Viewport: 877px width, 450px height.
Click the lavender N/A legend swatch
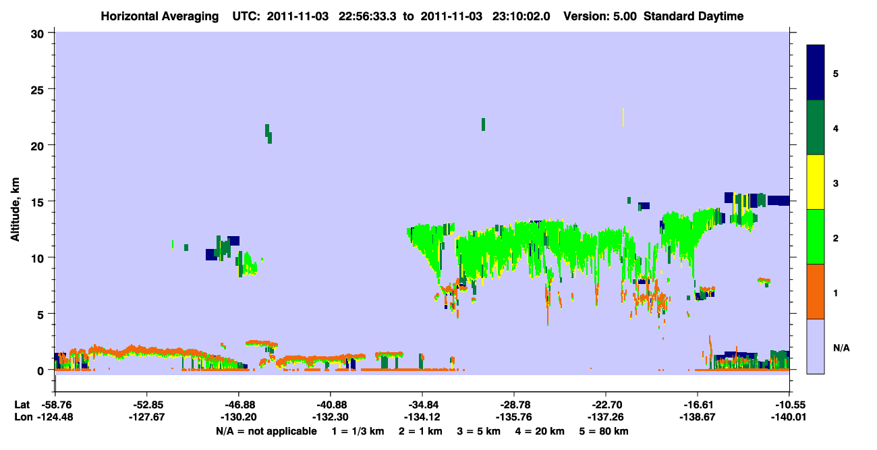[816, 346]
